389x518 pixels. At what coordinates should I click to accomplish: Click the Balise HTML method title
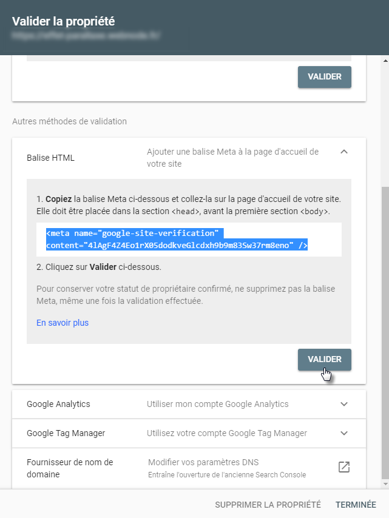(x=51, y=158)
